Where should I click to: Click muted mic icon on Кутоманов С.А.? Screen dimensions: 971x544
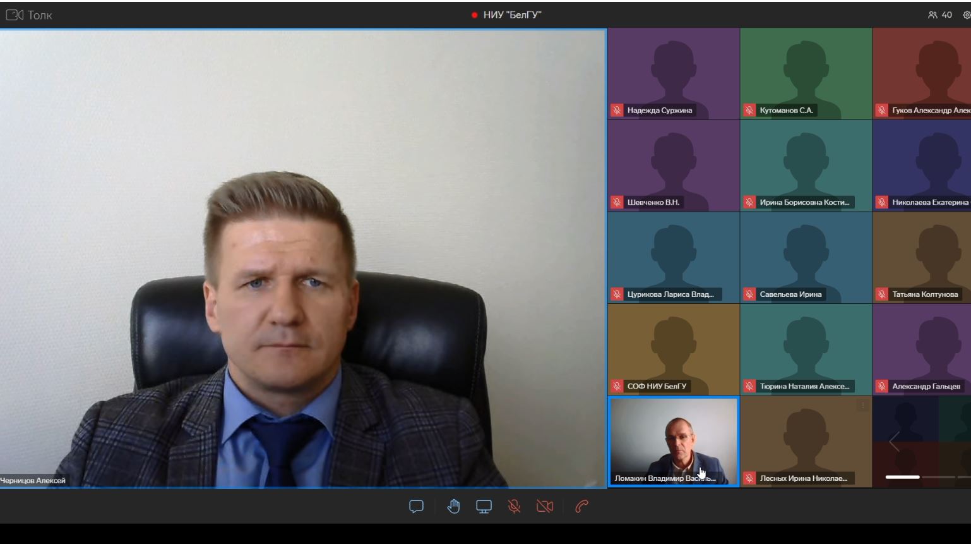coord(749,111)
